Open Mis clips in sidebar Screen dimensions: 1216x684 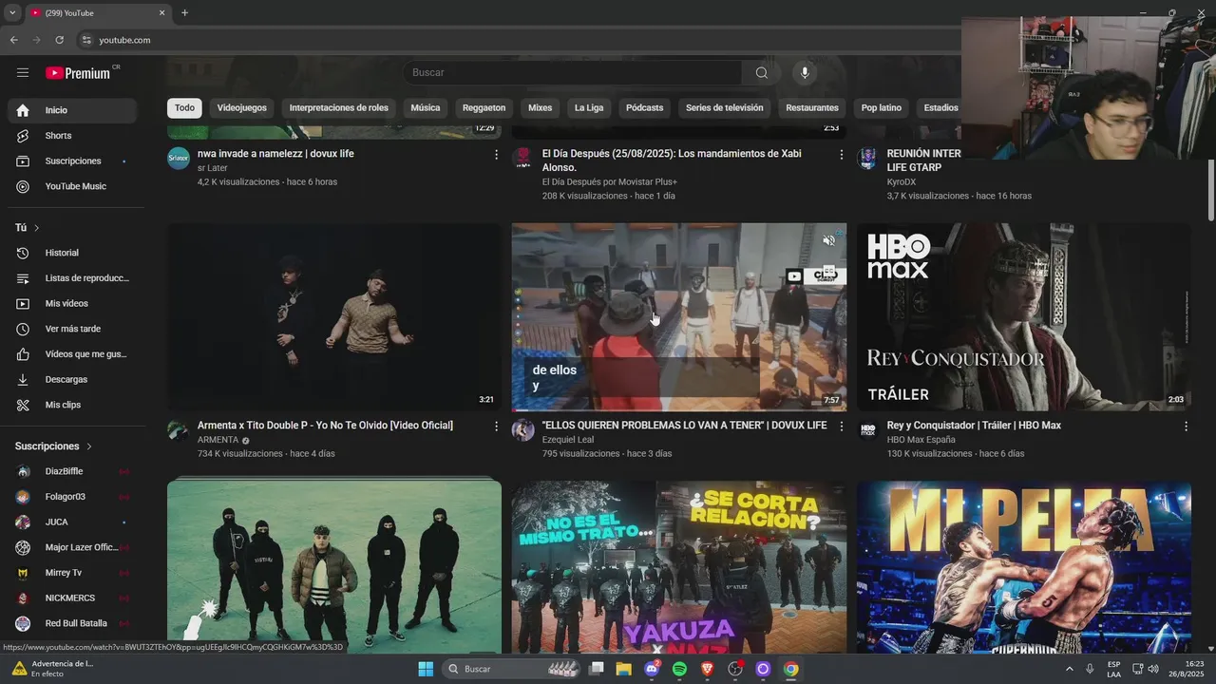pos(72,405)
